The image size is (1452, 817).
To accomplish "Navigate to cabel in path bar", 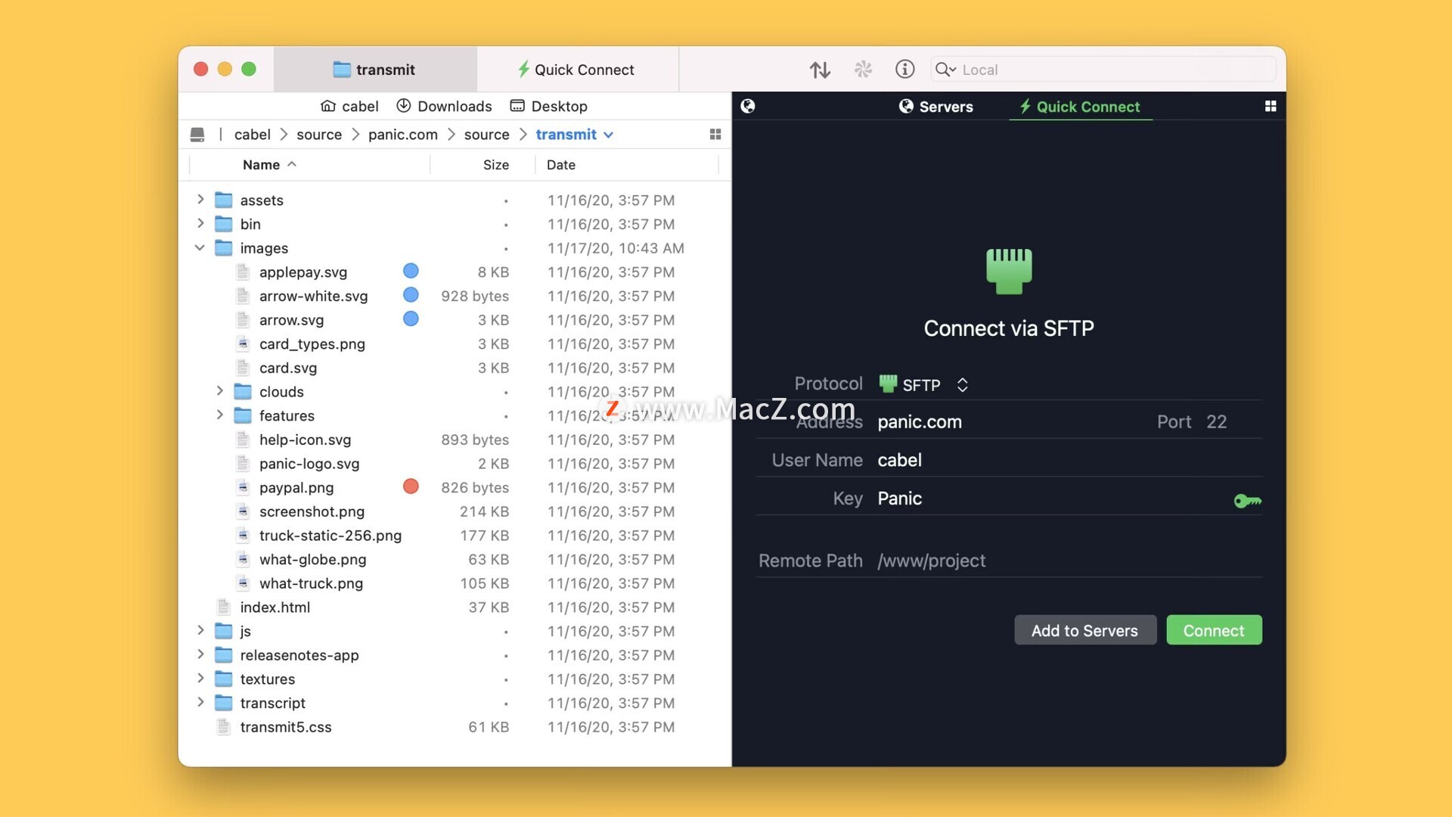I will point(253,135).
